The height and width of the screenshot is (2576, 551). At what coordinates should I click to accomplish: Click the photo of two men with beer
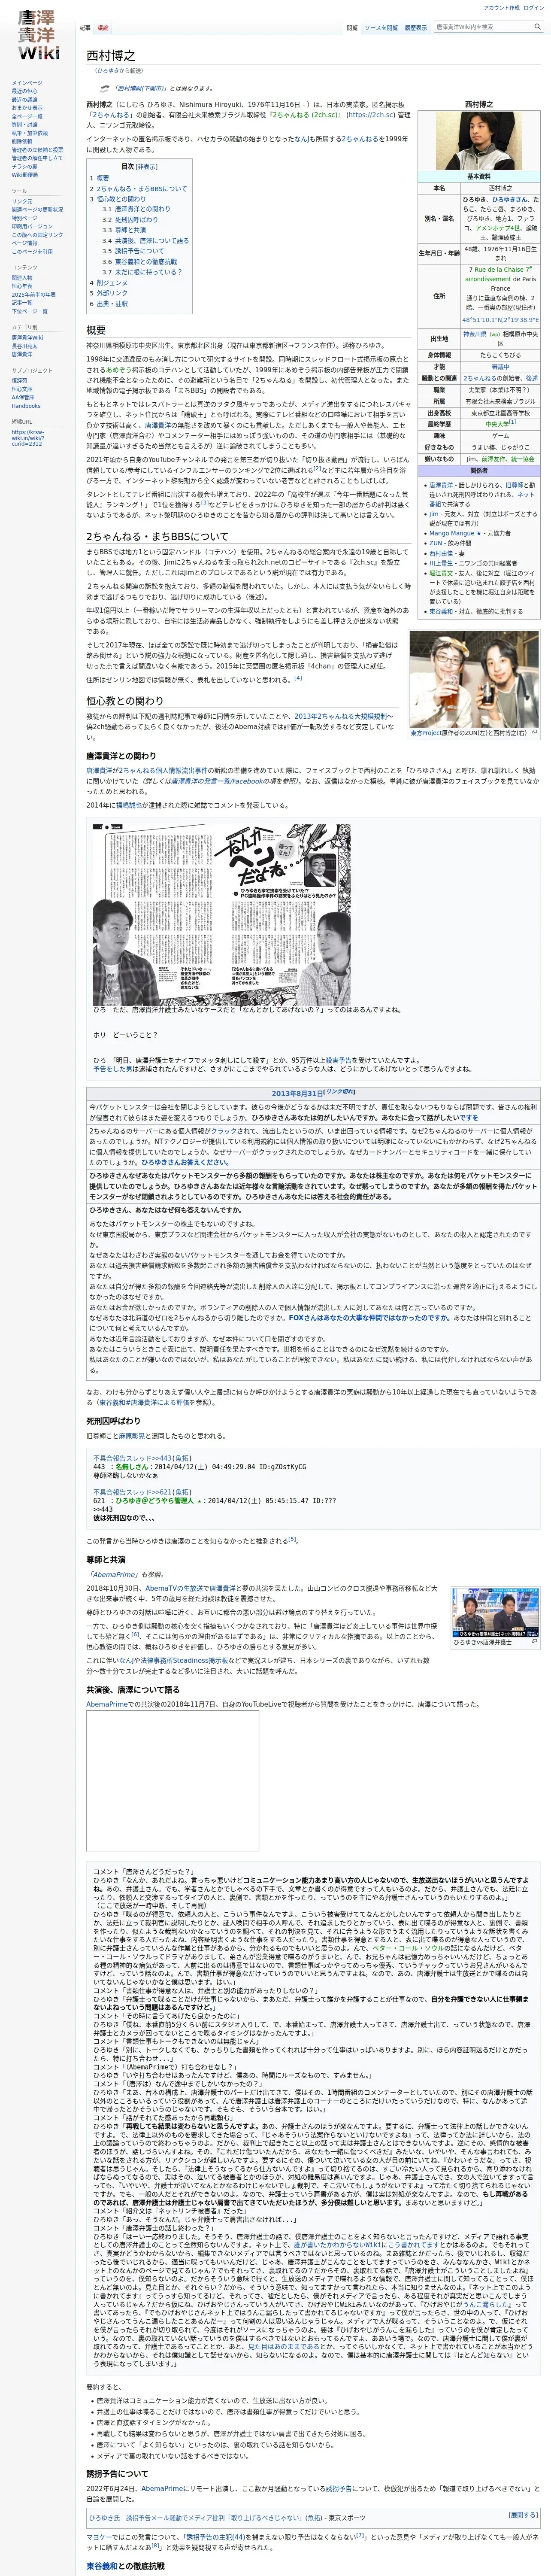474,680
